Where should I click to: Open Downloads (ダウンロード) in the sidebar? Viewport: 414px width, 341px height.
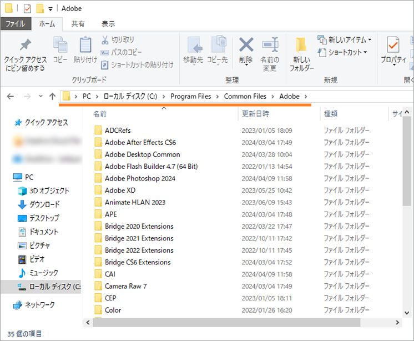38,204
